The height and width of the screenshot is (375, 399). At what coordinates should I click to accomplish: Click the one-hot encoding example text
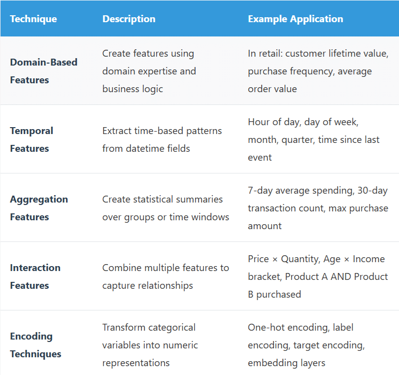pos(289,327)
